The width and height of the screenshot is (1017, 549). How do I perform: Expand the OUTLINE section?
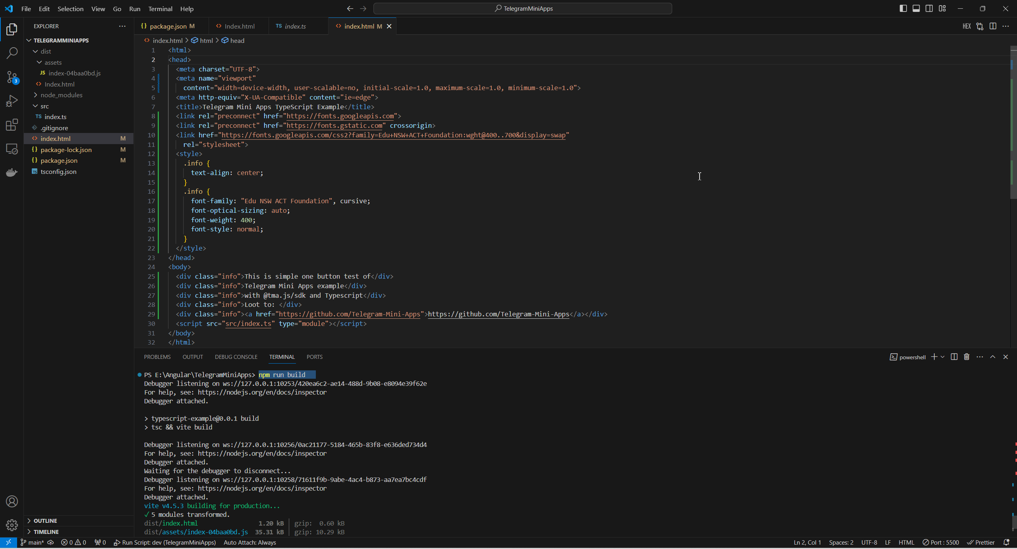click(45, 520)
